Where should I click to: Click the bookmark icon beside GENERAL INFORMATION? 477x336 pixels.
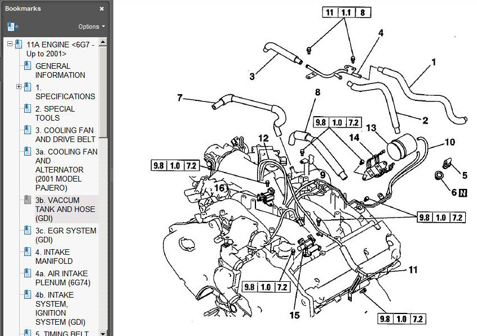click(x=27, y=66)
